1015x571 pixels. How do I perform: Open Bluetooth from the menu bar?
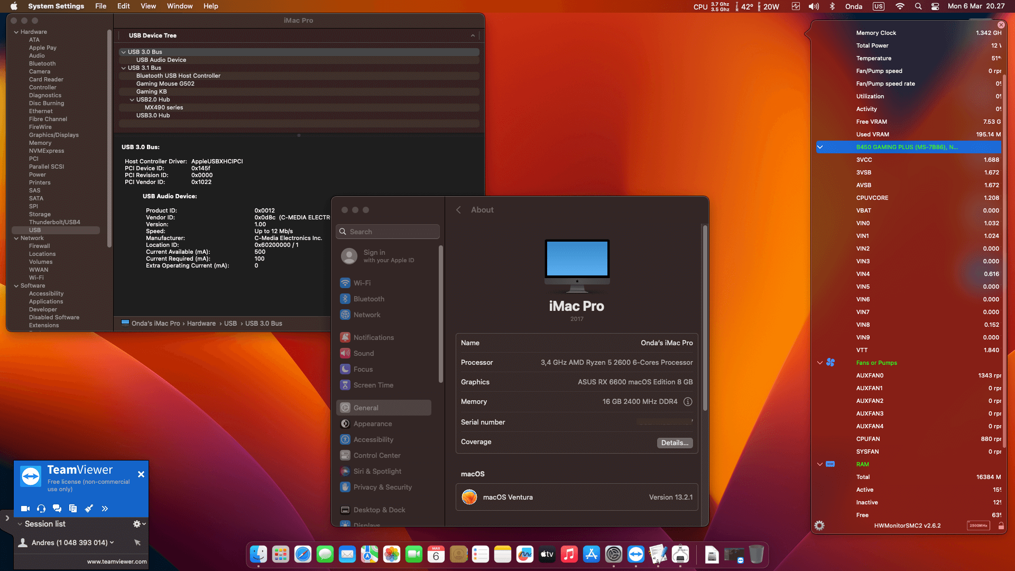click(833, 6)
